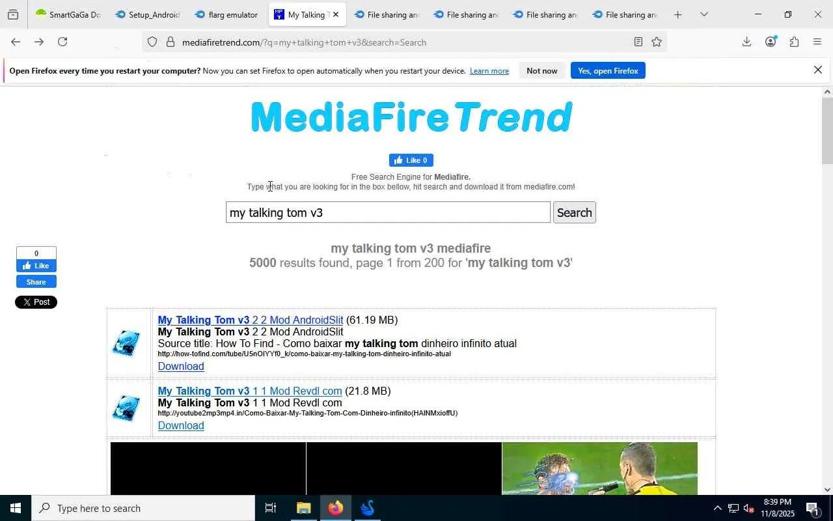Open extensions puzzle icon
This screenshot has width=833, height=521.
click(x=794, y=42)
